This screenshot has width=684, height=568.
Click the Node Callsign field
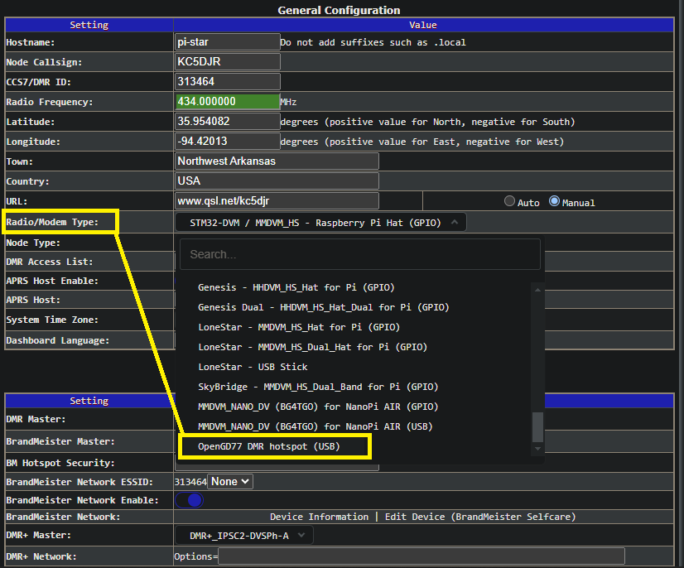227,61
